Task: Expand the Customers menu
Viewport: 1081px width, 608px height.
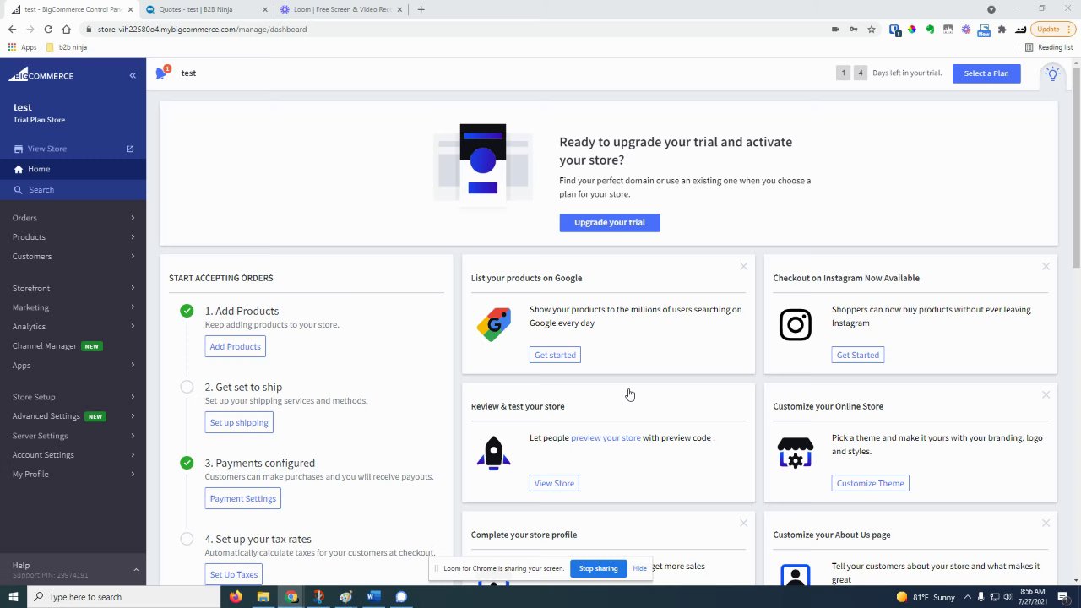Action: coord(73,257)
